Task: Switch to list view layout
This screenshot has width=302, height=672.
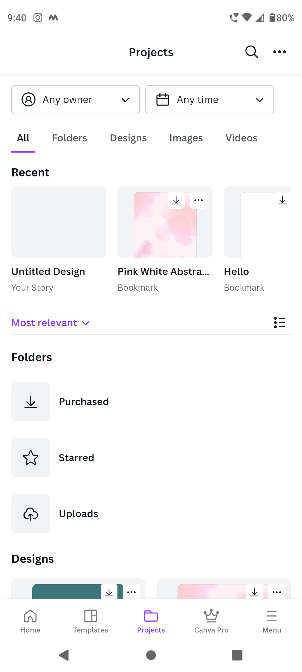Action: [279, 323]
